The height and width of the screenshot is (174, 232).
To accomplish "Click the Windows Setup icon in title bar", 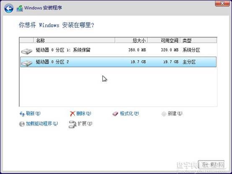I will (x=20, y=8).
